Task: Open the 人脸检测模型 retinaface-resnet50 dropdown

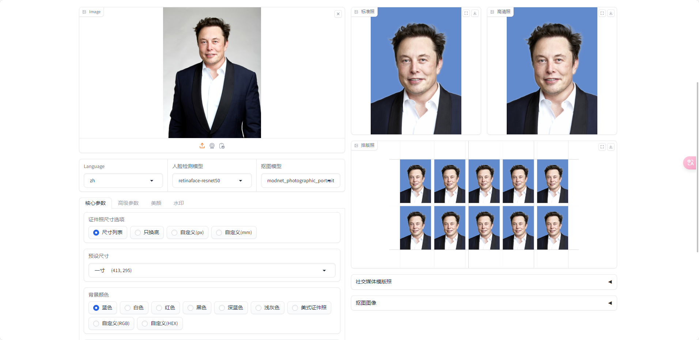Action: click(x=212, y=181)
